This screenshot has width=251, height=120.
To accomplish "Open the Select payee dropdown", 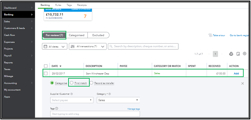I will (72, 100).
